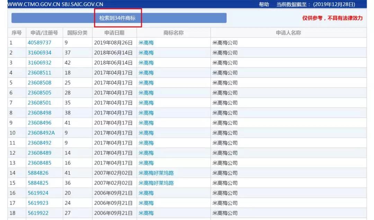Open registration number 5884825

pyautogui.click(x=38, y=183)
